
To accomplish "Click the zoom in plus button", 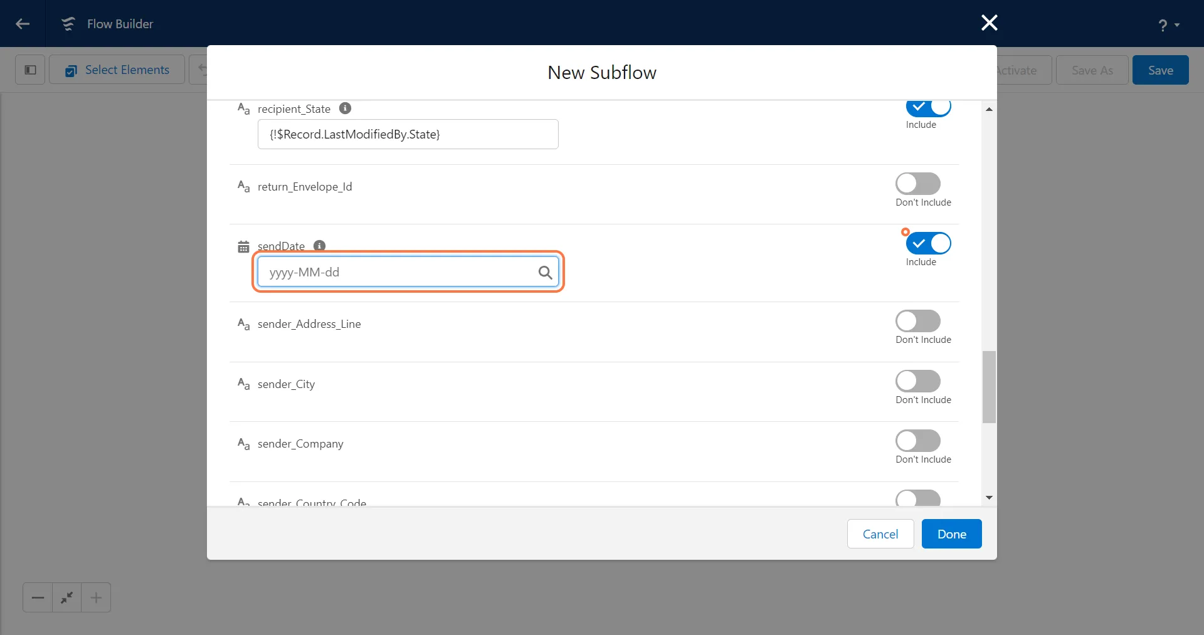I will tap(96, 597).
